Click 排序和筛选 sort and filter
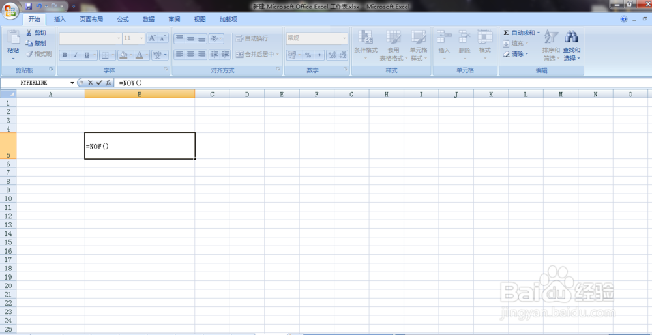The height and width of the screenshot is (335, 652). coord(552,46)
